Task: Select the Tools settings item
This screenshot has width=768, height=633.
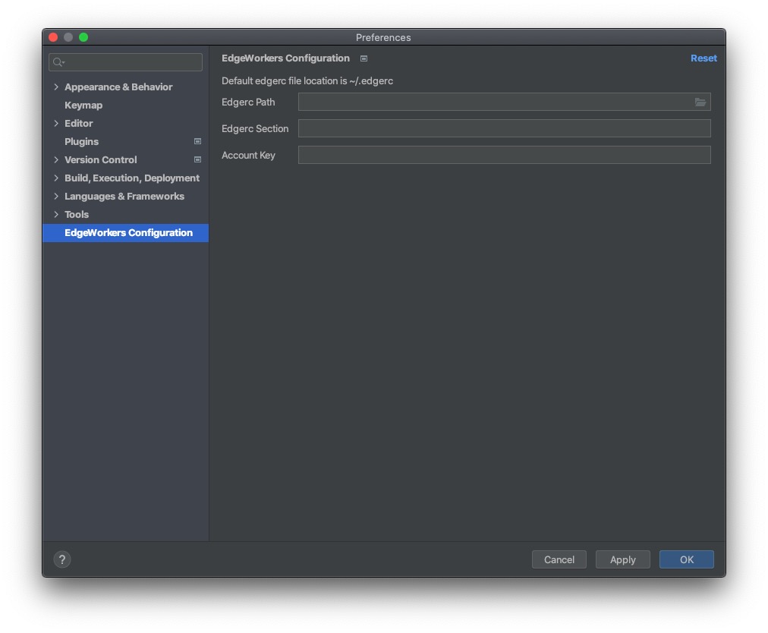Action: [x=77, y=215]
